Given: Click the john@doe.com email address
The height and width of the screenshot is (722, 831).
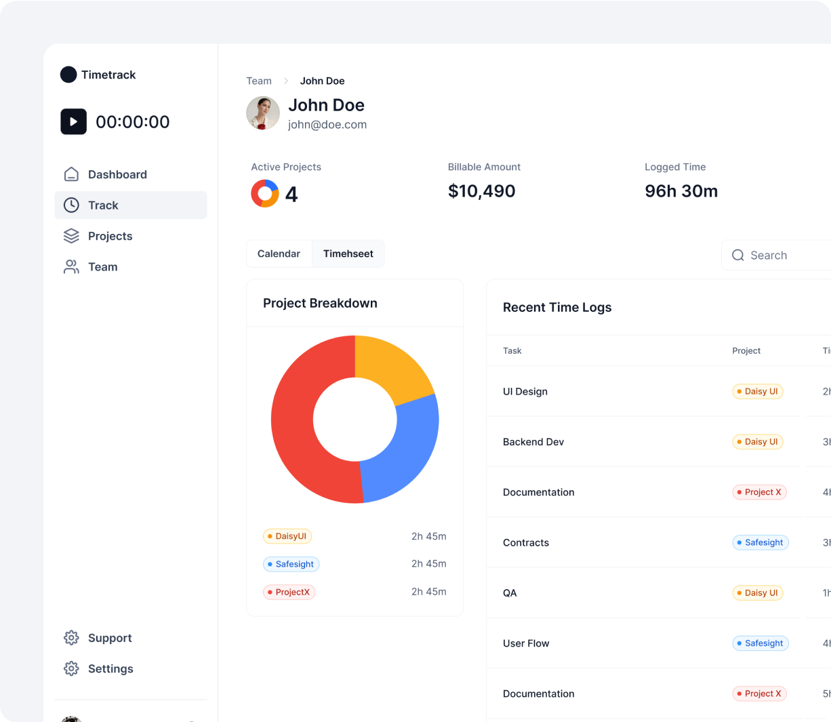Looking at the screenshot, I should click(x=327, y=125).
